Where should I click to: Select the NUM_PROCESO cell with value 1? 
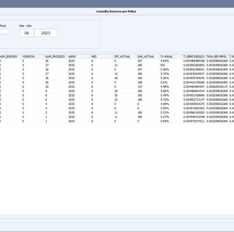point(46,121)
